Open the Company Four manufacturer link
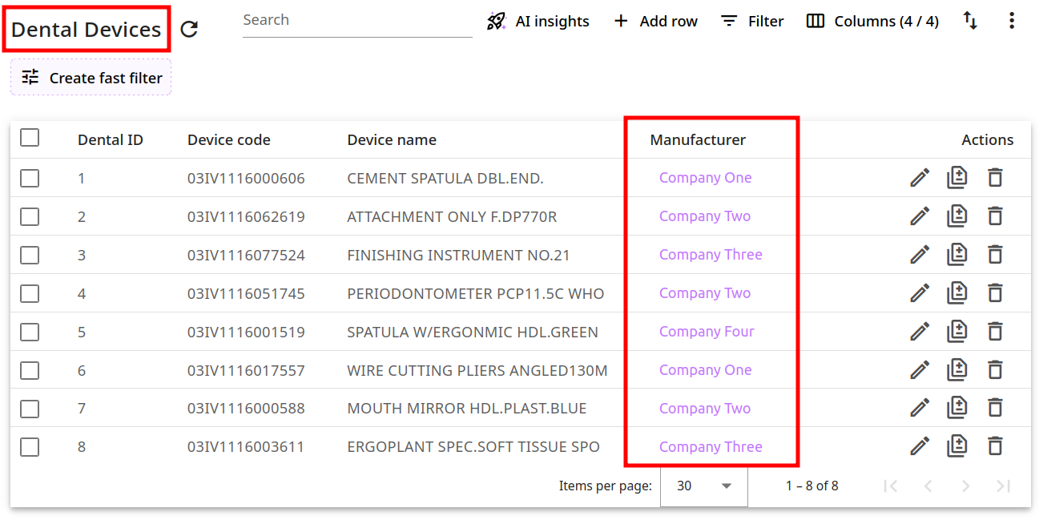Viewport: 1039px width, 520px height. point(707,332)
